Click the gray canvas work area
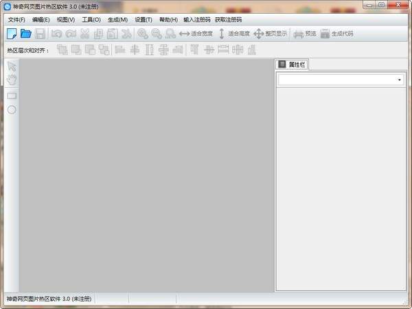 [x=147, y=176]
